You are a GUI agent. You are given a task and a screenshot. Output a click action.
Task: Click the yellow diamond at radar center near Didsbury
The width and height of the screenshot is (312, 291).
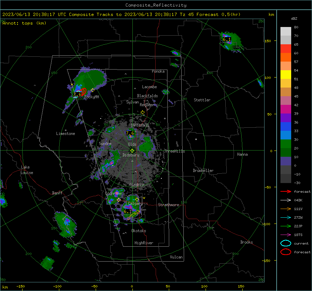coord(132,151)
